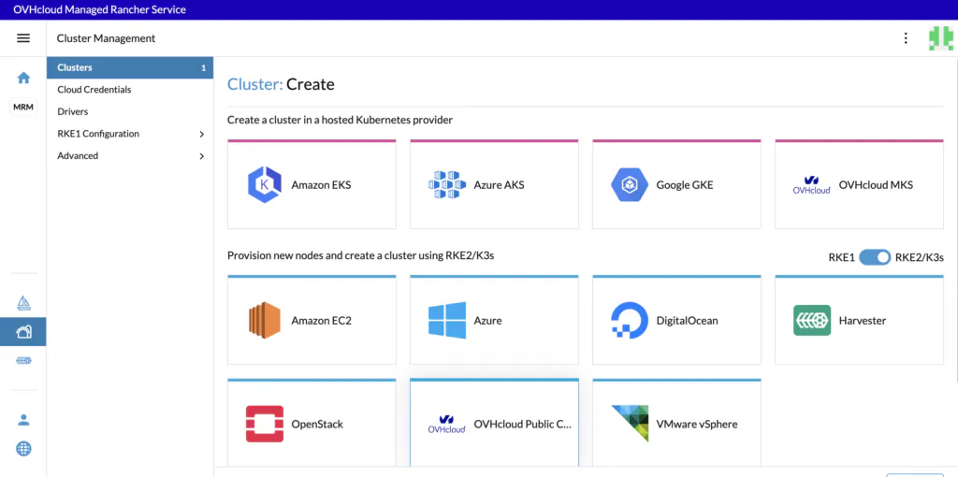Screen dimensions: 958x477
Task: Click the Amazon EC2 orange logo
Action: coord(265,321)
